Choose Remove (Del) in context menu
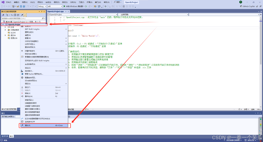The width and height of the screenshot is (263, 142). pos(44,93)
